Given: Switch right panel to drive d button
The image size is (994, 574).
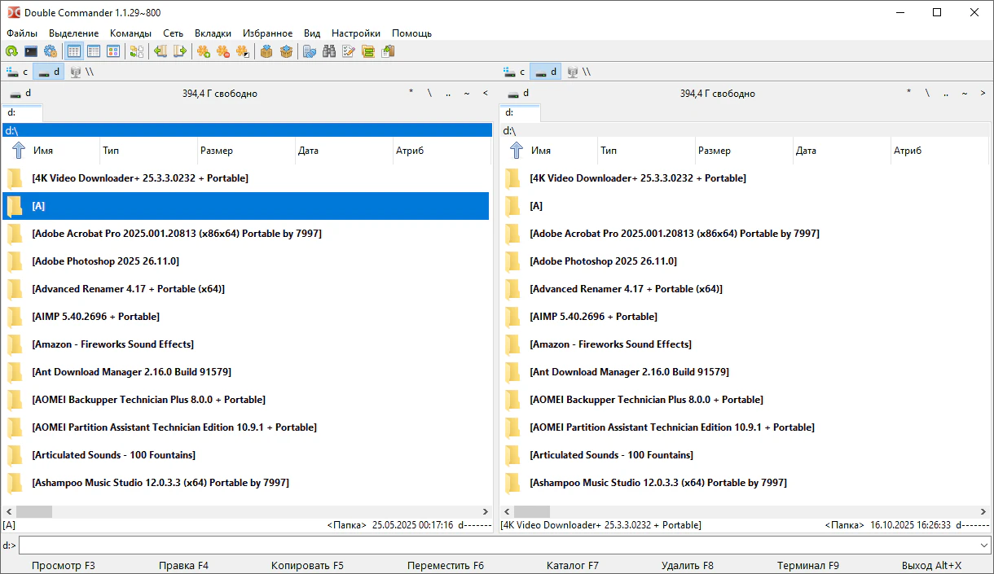Looking at the screenshot, I should tap(546, 72).
